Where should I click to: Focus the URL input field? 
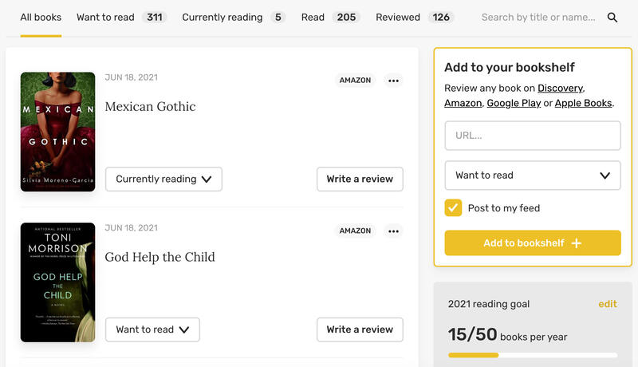click(x=532, y=136)
